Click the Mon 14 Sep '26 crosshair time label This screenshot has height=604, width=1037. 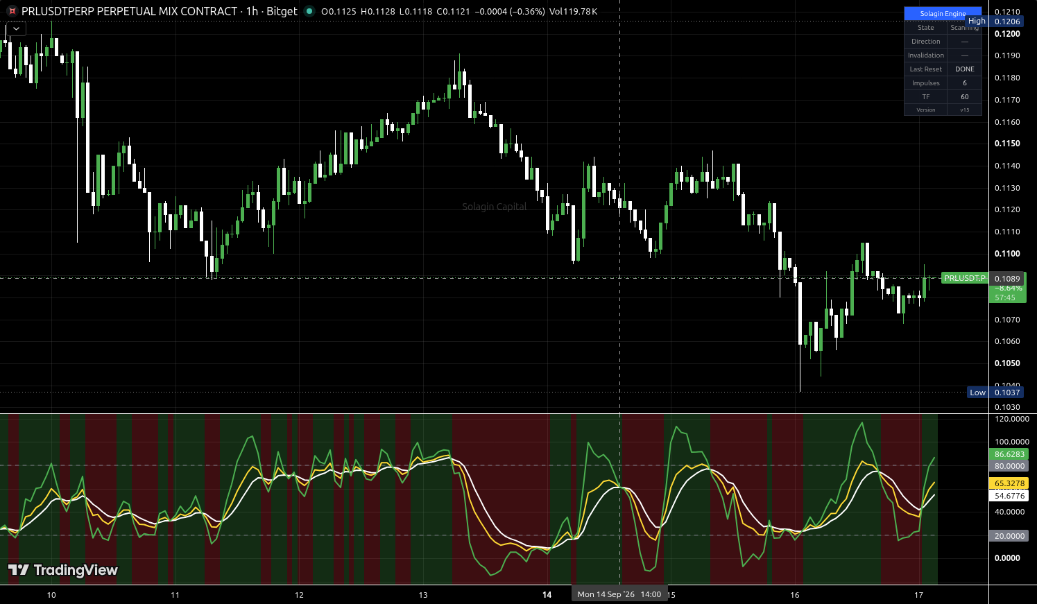[x=619, y=594]
